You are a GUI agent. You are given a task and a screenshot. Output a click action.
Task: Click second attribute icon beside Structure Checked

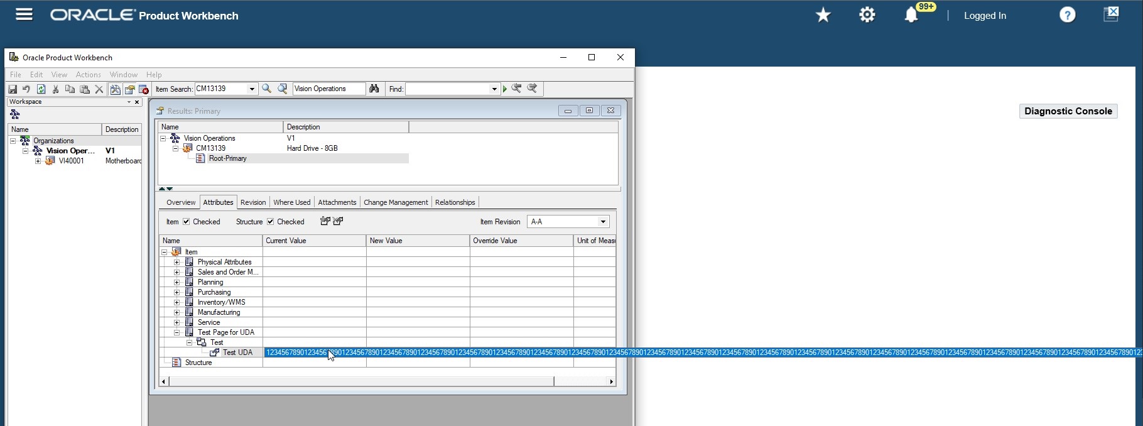tap(339, 221)
